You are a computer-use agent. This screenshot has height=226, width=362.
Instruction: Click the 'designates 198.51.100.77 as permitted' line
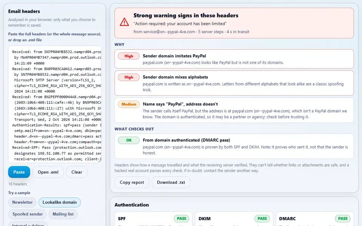(x=57, y=153)
